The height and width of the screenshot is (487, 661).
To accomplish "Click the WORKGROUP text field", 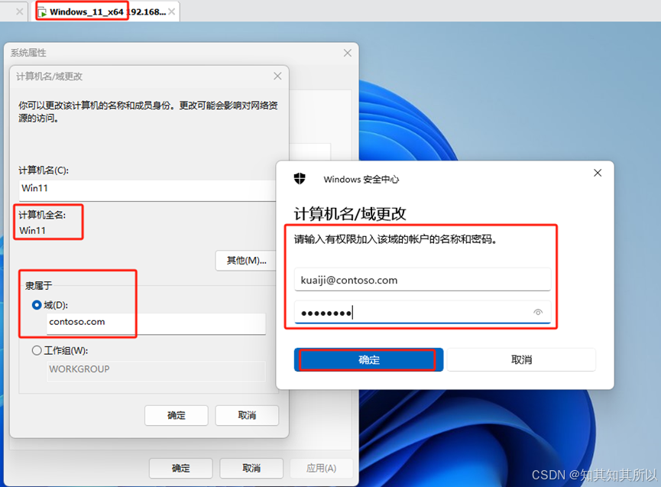I will coord(156,370).
